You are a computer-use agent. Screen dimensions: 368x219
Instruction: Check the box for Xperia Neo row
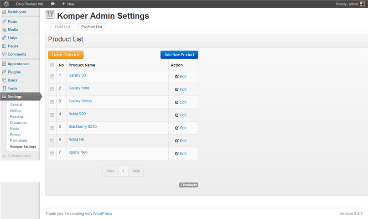(52, 153)
